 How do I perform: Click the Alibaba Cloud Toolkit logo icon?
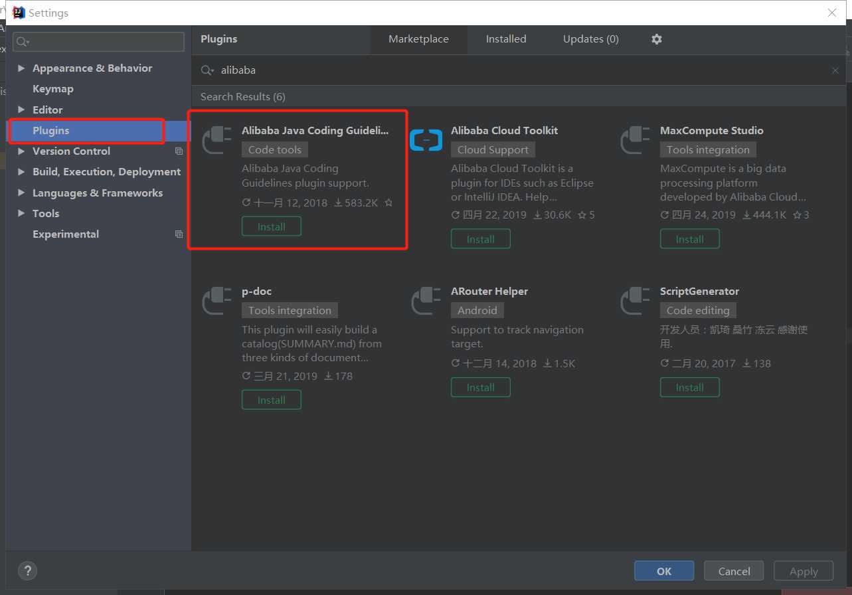(x=426, y=140)
